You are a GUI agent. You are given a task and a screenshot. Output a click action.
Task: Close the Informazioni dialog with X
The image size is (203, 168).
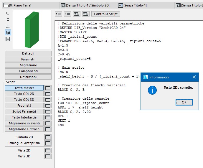194,77
